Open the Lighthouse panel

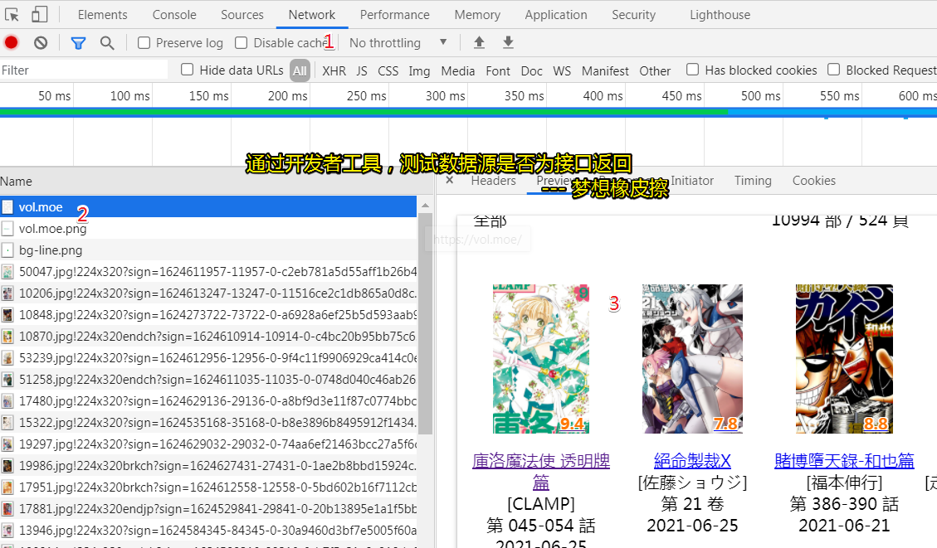coord(720,15)
